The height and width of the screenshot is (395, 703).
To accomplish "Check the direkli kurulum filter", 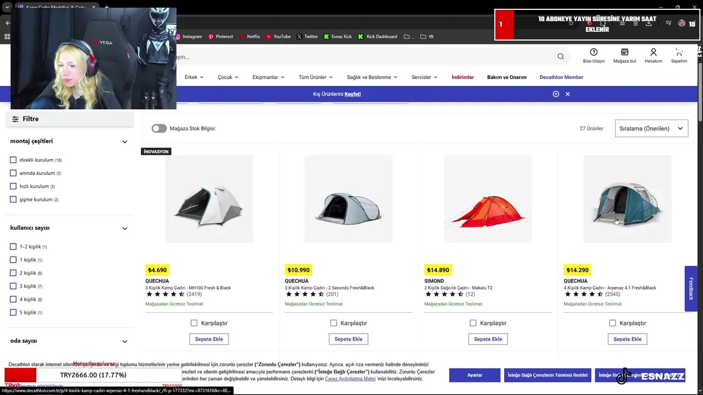I will (13, 160).
